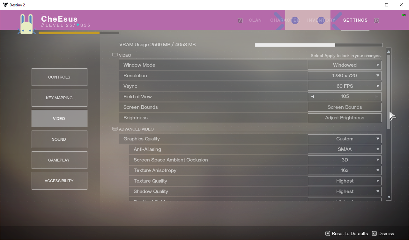Increase Field of View with right arrow
Screen dimensions: 409x240
(377, 97)
